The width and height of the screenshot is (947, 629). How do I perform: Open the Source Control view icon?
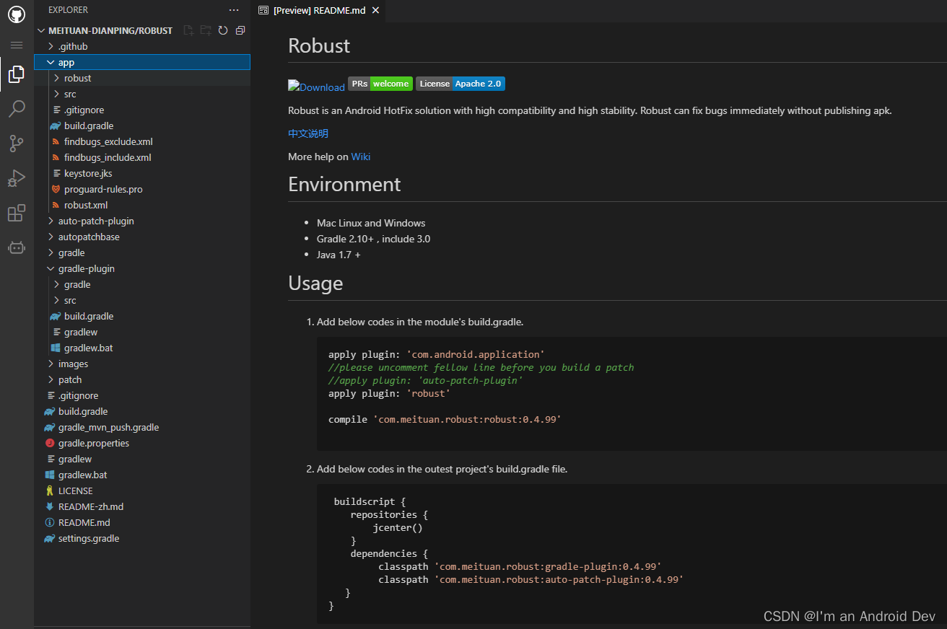pyautogui.click(x=16, y=144)
